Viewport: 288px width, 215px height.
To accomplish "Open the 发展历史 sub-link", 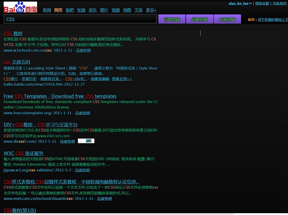I will click(29, 79).
